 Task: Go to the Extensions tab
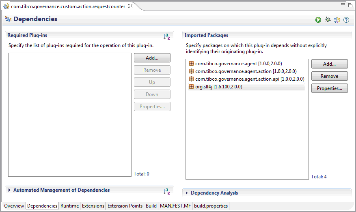pyautogui.click(x=93, y=206)
